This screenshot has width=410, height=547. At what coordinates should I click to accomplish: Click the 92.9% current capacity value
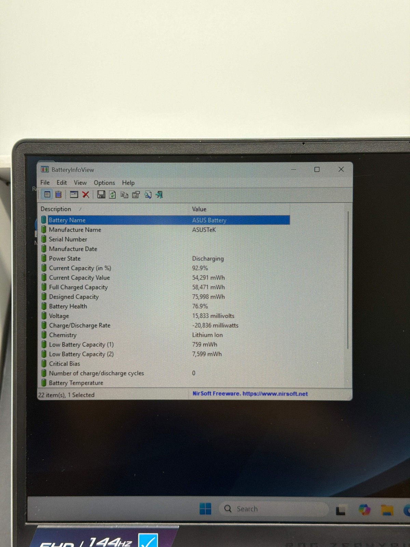[200, 268]
